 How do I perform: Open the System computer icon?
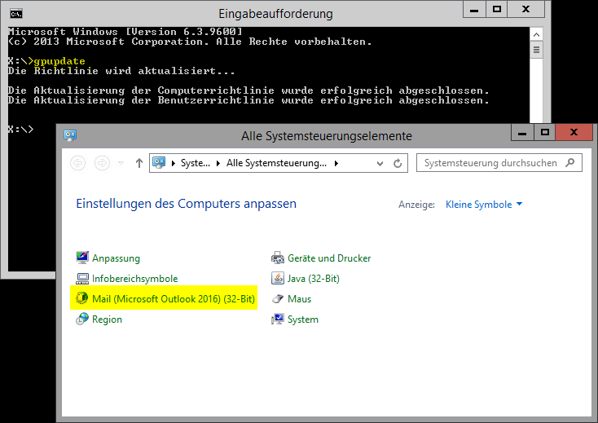[278, 319]
